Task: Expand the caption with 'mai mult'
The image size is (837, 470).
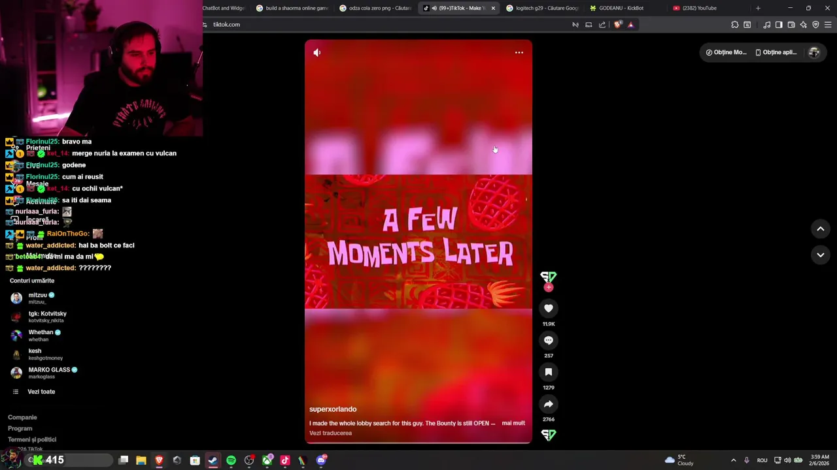Action: (x=513, y=423)
